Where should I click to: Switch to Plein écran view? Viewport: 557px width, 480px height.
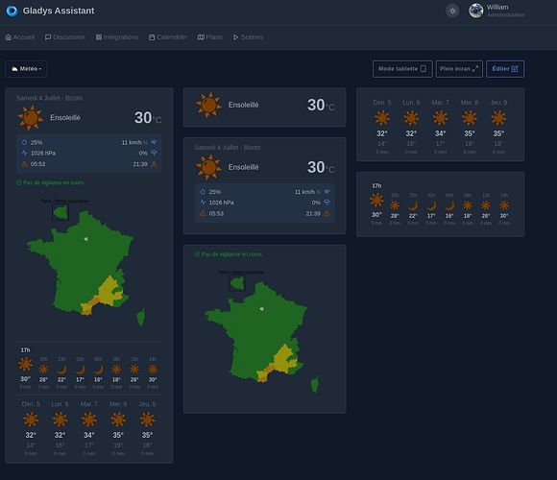click(x=459, y=69)
